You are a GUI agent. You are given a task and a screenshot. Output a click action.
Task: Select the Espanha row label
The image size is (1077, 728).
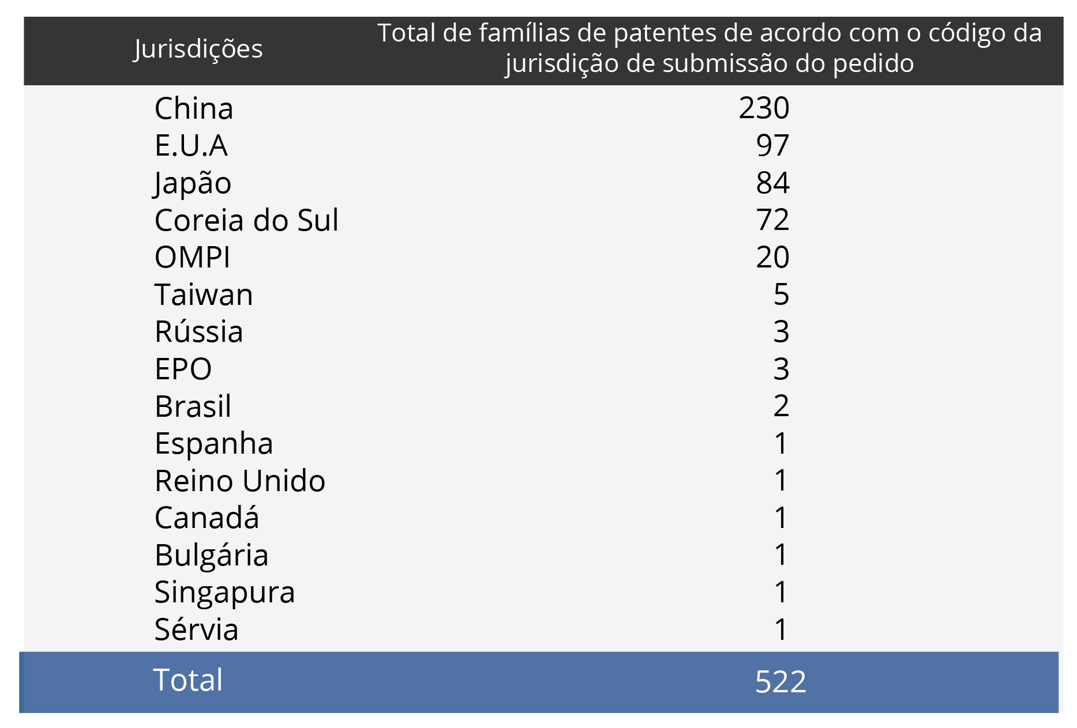point(213,444)
